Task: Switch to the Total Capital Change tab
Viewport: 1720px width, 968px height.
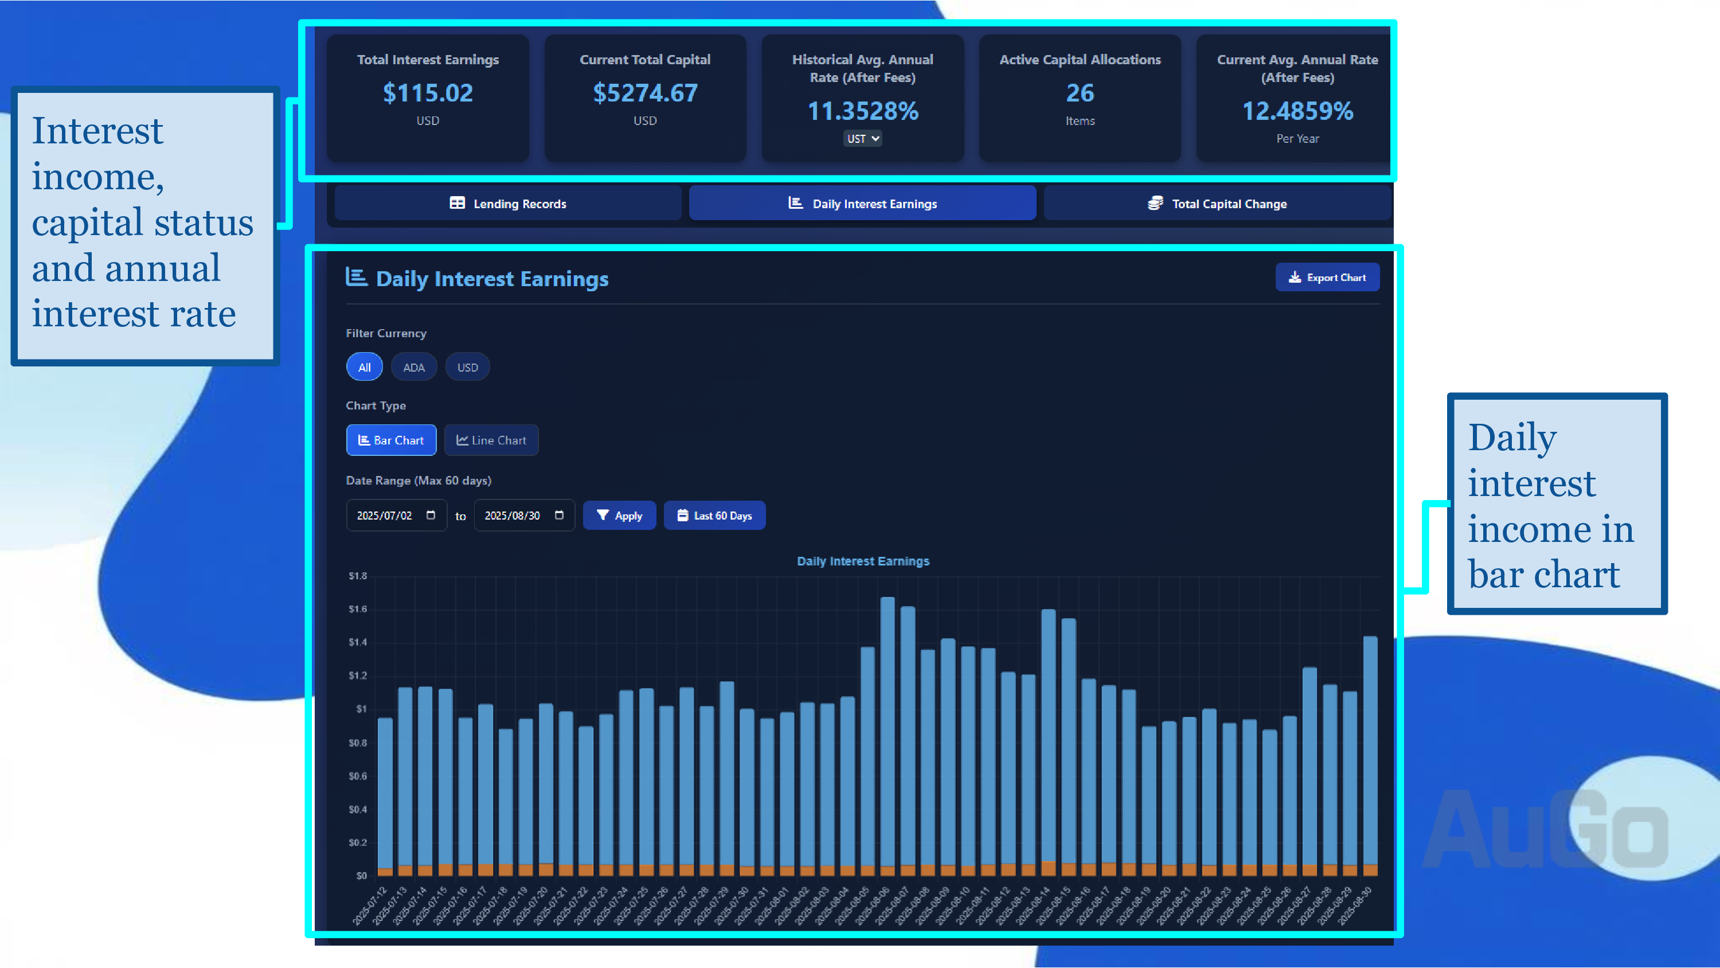Action: click(x=1217, y=203)
